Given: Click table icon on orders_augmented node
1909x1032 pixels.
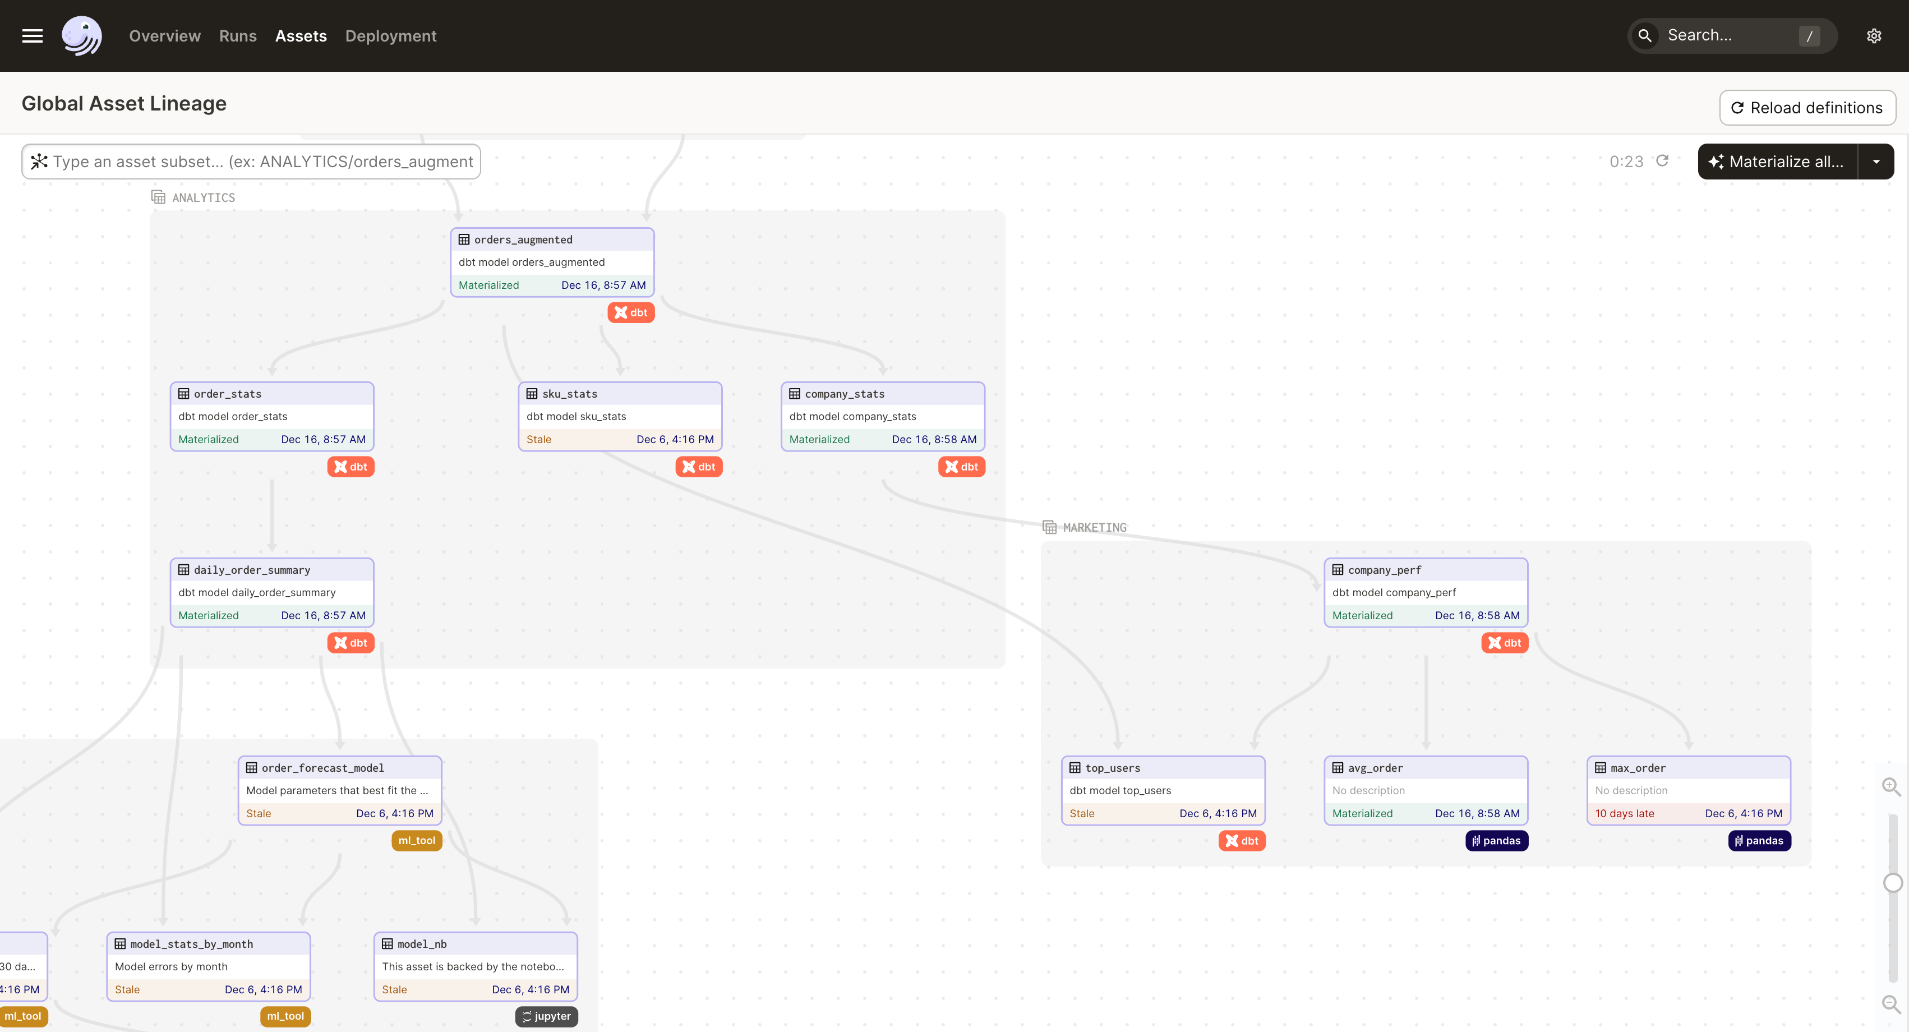Looking at the screenshot, I should click(464, 239).
